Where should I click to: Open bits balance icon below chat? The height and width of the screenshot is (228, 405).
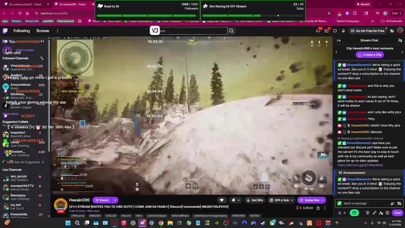tap(342, 213)
